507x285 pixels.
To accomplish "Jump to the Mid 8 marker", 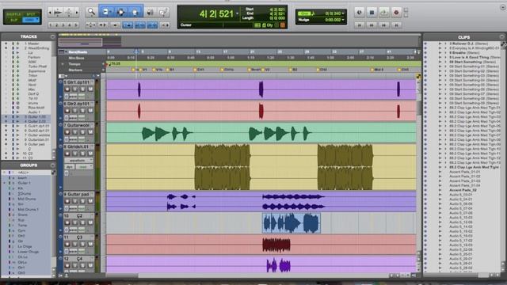I will click(x=377, y=70).
